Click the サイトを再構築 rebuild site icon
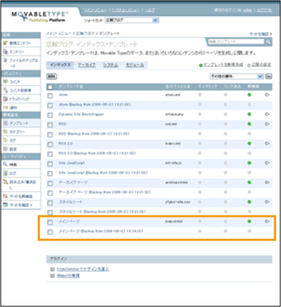Image resolution: width=281 pixels, height=307 pixels. [x=5, y=196]
